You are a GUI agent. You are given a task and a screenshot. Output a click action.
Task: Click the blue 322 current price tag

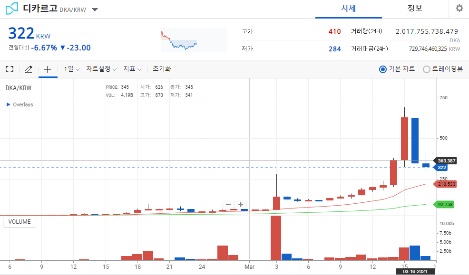tap(440, 168)
